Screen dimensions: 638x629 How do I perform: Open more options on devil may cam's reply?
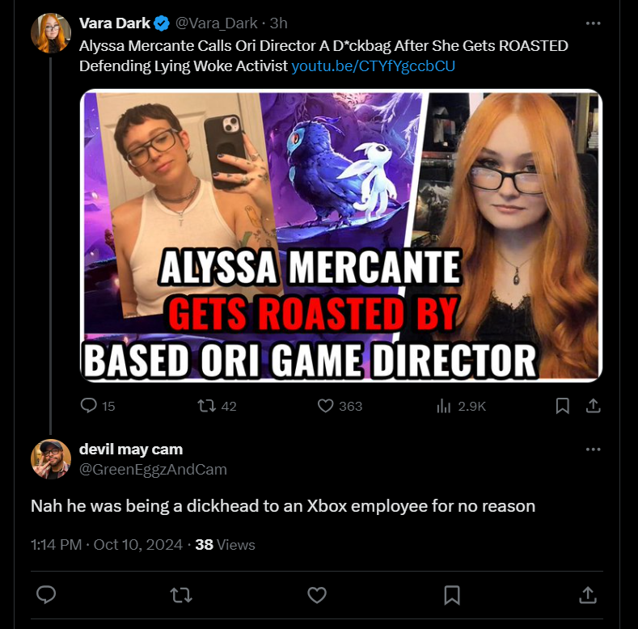pos(593,450)
